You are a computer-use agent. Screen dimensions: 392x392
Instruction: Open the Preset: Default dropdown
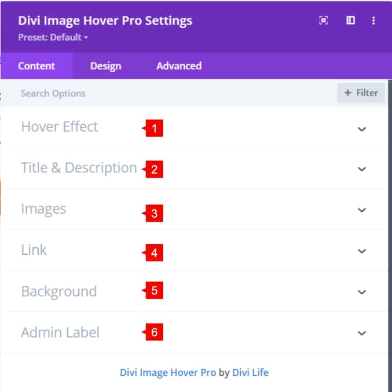[53, 37]
